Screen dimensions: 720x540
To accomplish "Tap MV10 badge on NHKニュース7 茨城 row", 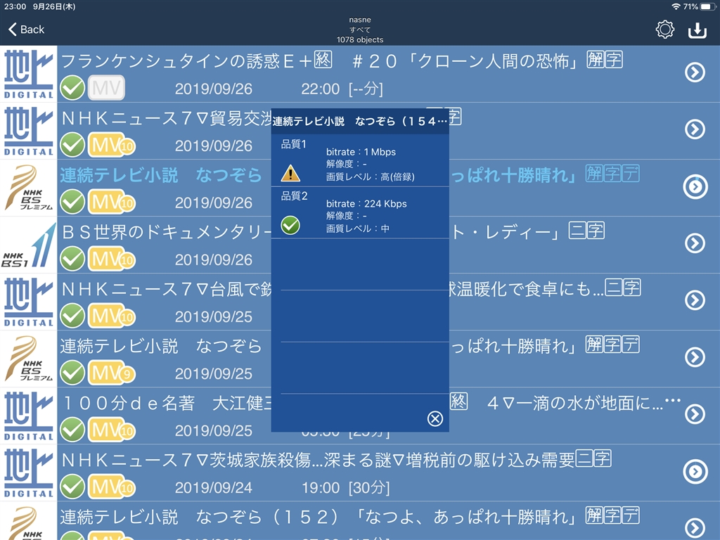I will (112, 487).
